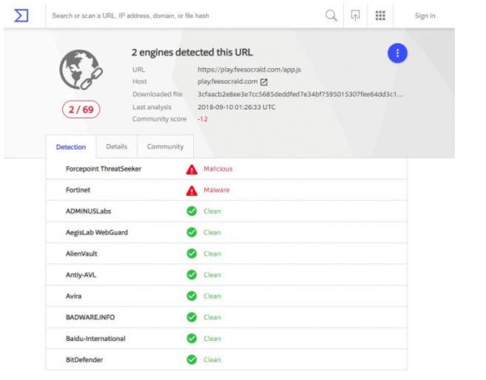Click the BitDefender clean checkmark icon
Screen dimensions: 486x380
192,360
